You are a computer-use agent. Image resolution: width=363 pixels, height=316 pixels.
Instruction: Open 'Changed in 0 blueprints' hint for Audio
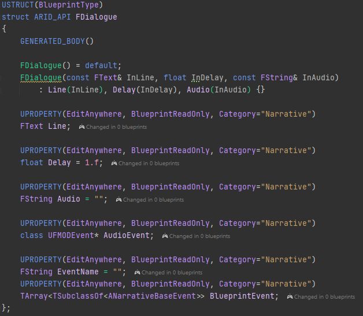click(x=154, y=200)
